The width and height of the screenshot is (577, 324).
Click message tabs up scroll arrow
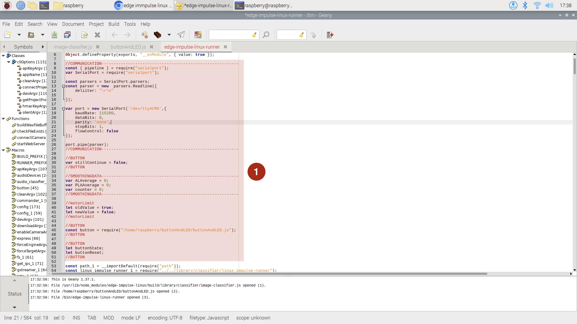point(14,280)
